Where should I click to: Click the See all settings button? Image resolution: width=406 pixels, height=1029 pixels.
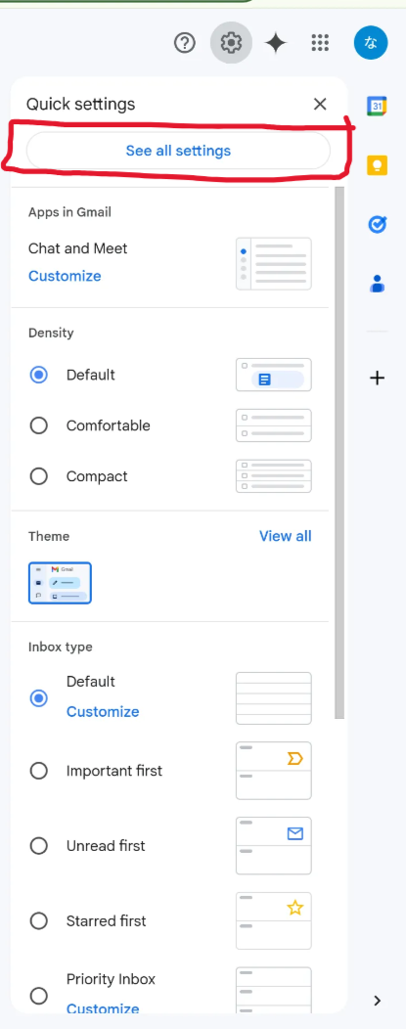[178, 151]
